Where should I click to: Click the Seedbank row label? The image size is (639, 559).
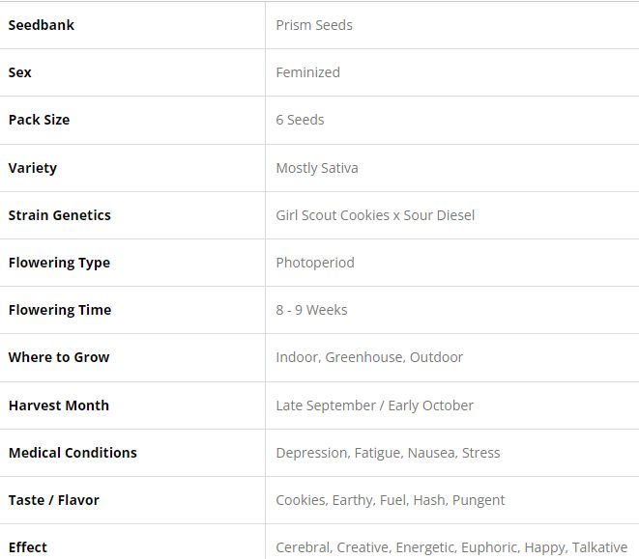42,25
